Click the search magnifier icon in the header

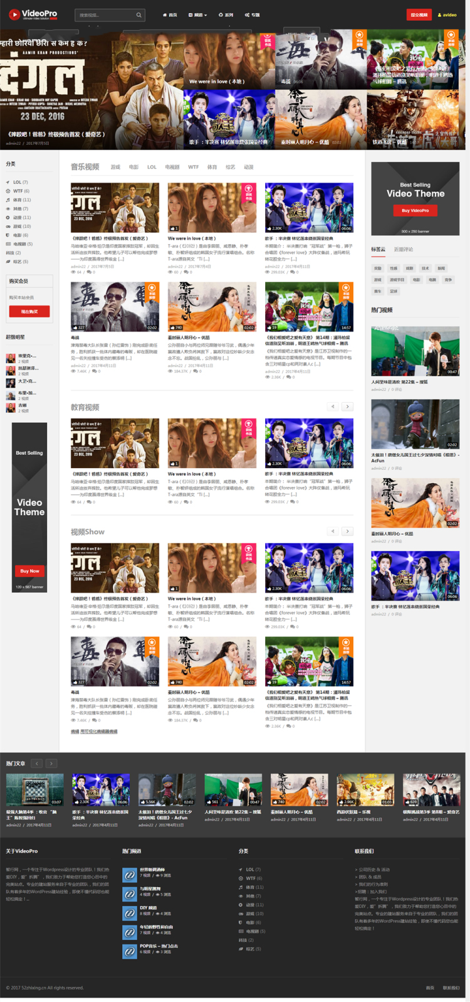pos(138,14)
